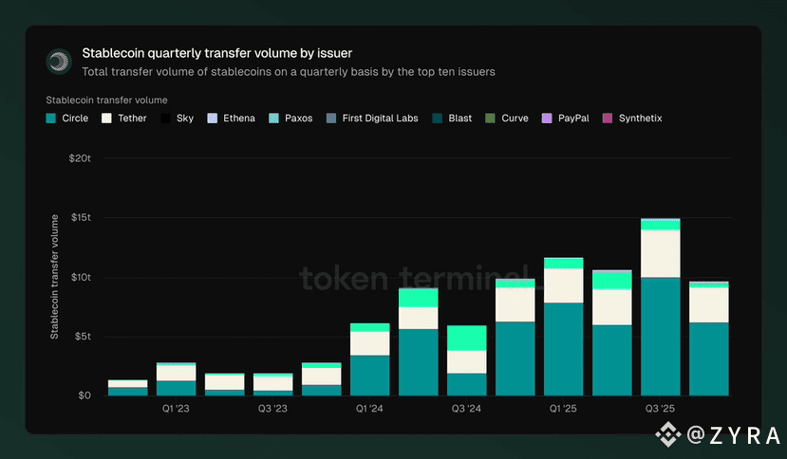Toggle the Sky legend entry
This screenshot has width=787, height=459.
coord(177,119)
